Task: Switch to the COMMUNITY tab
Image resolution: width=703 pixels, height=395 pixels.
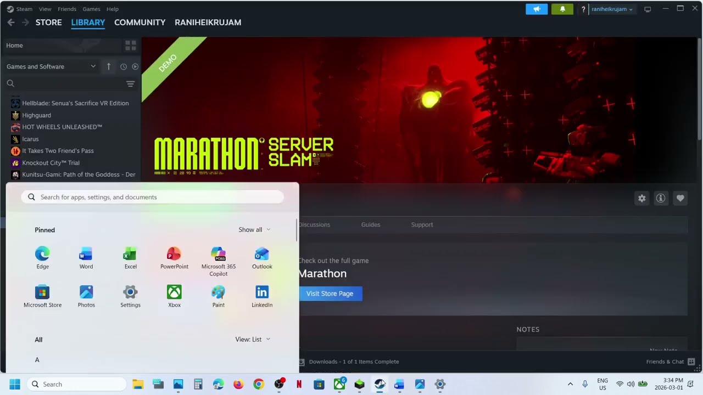Action: tap(140, 22)
